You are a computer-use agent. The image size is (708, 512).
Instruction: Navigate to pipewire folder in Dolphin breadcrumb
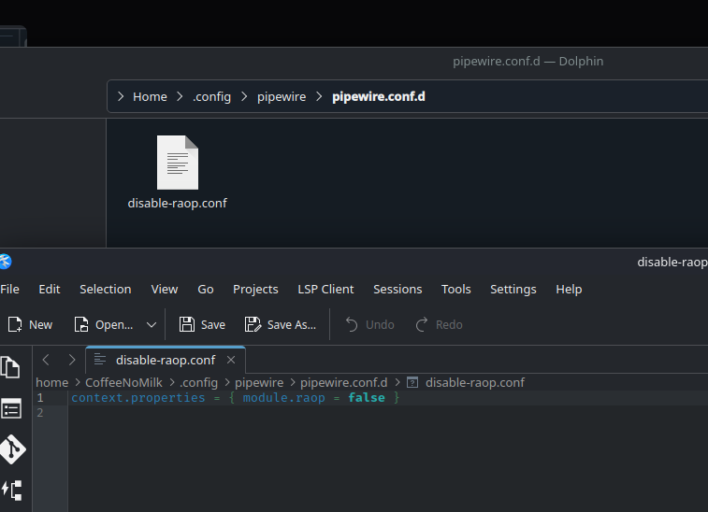click(282, 96)
